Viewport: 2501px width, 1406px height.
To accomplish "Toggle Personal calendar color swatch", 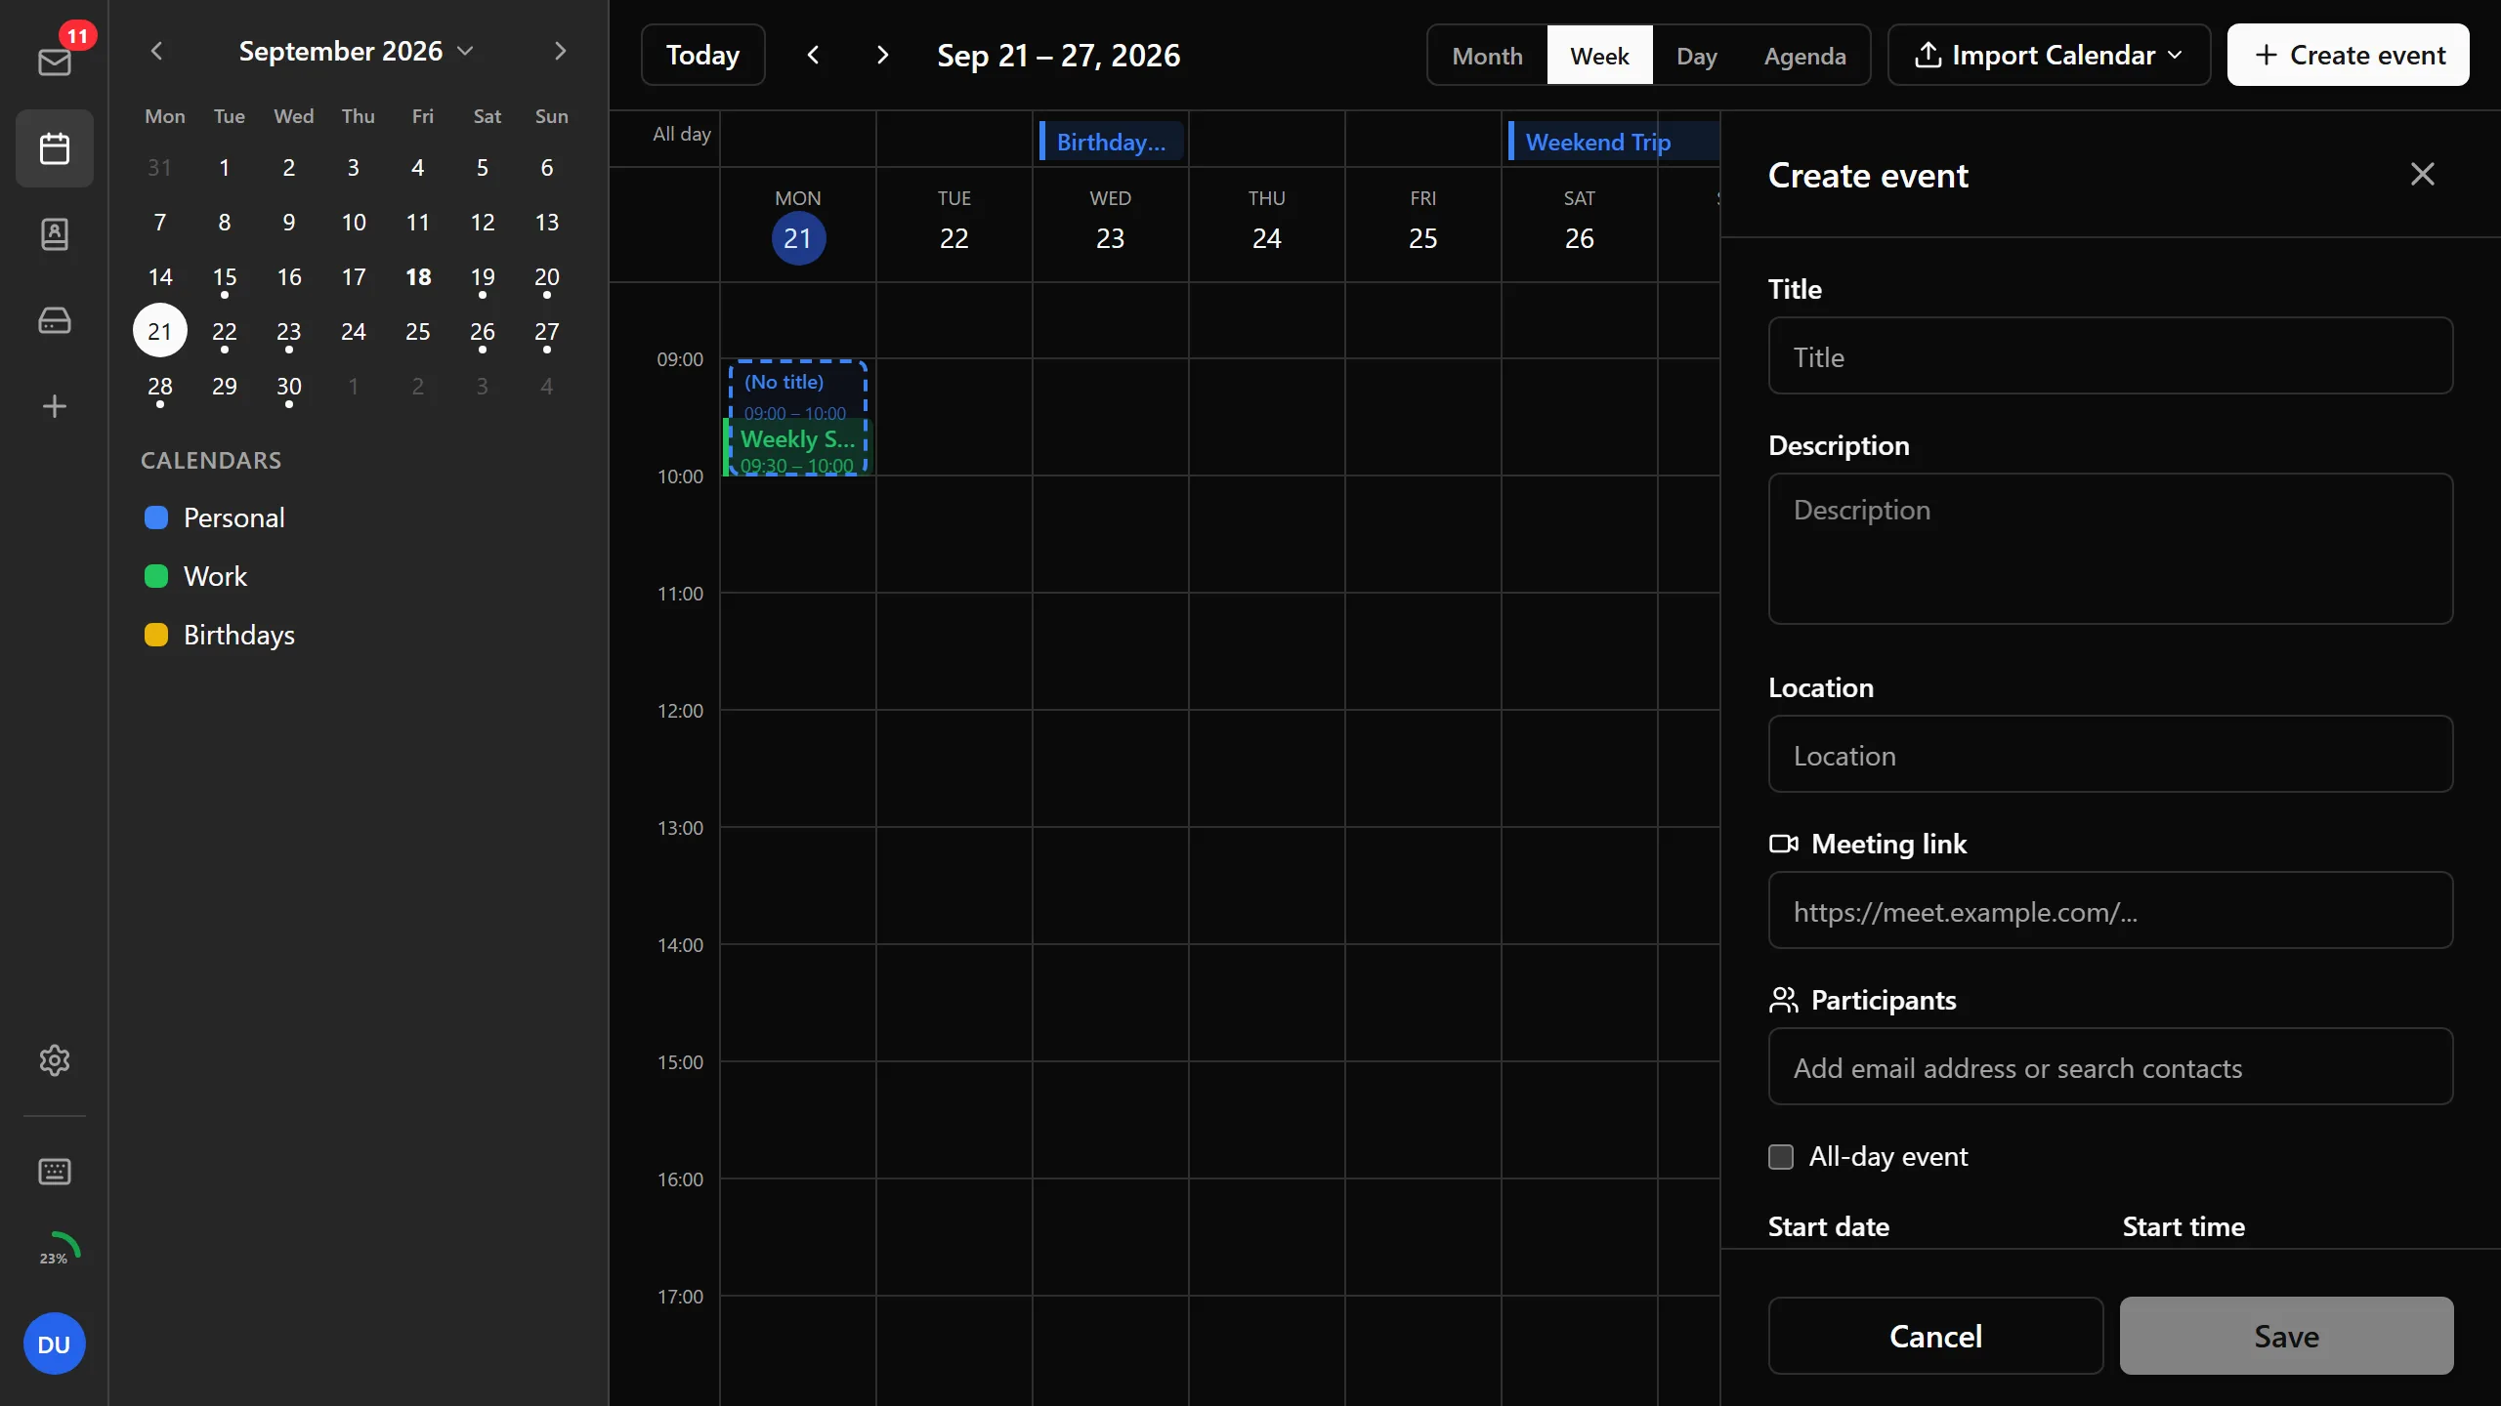I will (156, 517).
